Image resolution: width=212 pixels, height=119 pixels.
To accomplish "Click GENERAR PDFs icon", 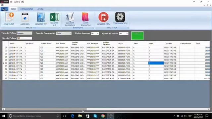I will pyautogui.click(x=103, y=19).
